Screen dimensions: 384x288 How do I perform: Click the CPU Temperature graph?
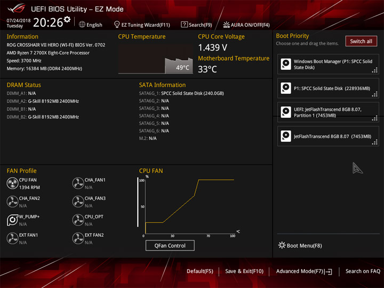(156, 59)
